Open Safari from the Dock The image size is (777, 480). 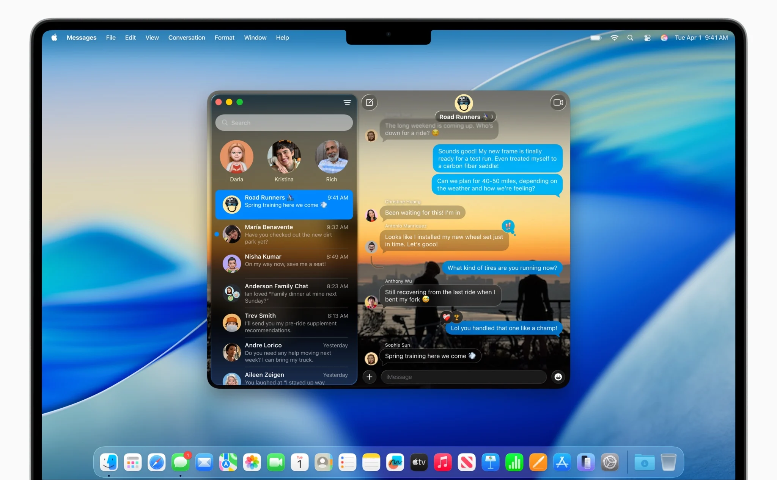(x=157, y=462)
